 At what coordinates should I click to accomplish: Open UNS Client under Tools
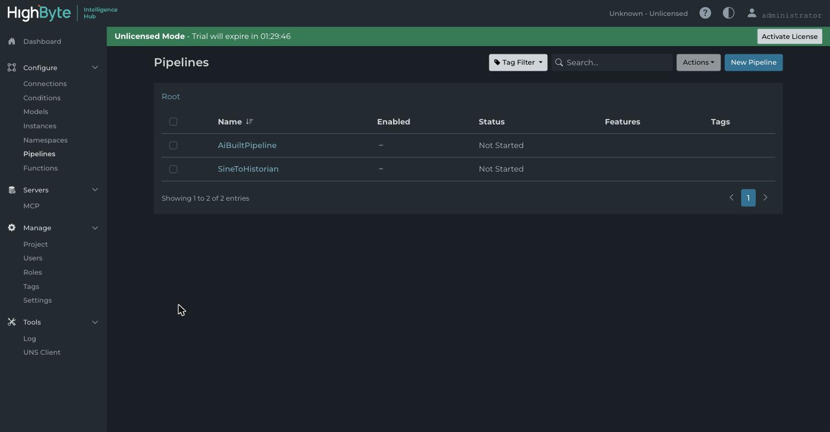pos(42,352)
